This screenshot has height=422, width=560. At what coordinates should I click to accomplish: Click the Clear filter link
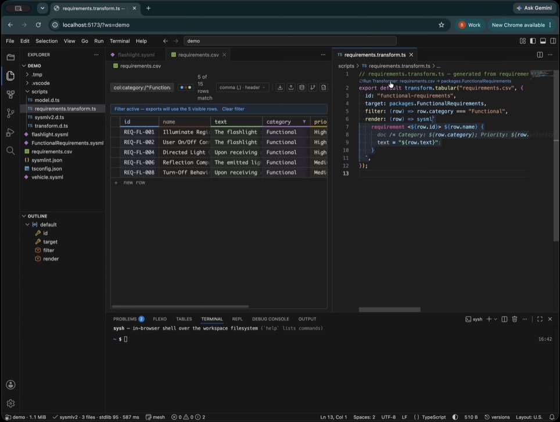point(233,109)
